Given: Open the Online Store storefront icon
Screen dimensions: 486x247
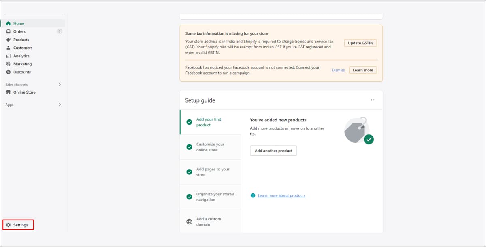Looking at the screenshot, I should 8,92.
